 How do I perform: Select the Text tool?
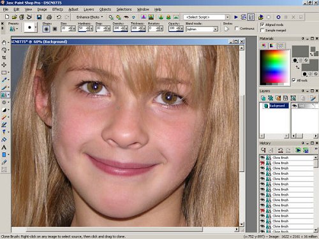point(4,147)
